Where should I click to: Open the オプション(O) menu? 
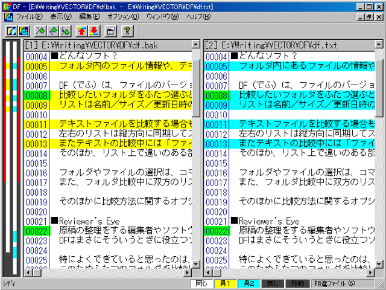[123, 17]
